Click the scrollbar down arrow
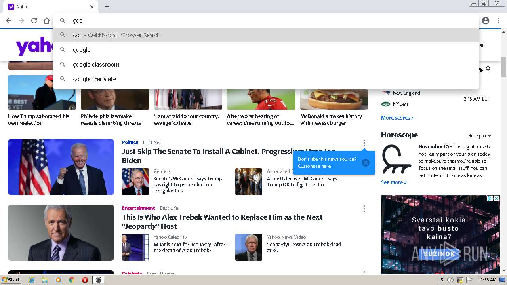Screen dimensions: 507x285 504,270
